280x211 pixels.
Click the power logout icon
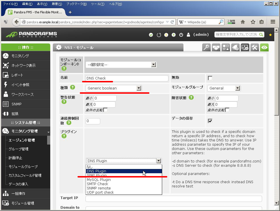point(181,35)
